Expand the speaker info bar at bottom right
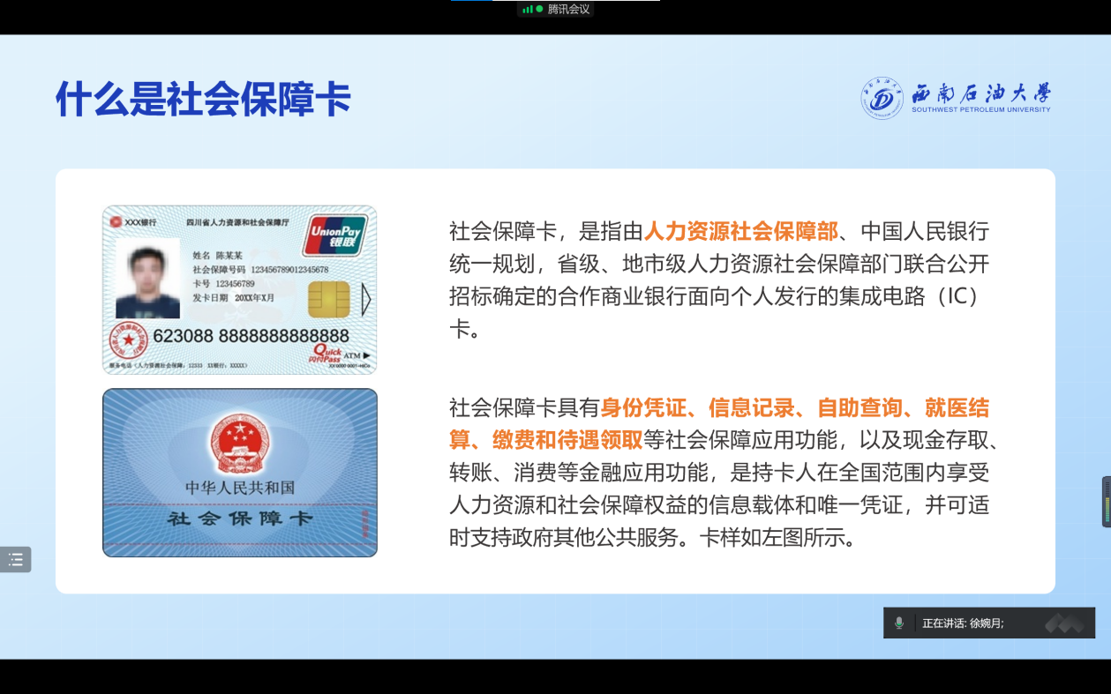This screenshot has height=694, width=1111. (x=989, y=623)
